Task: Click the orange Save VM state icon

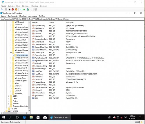Action: 16,10
